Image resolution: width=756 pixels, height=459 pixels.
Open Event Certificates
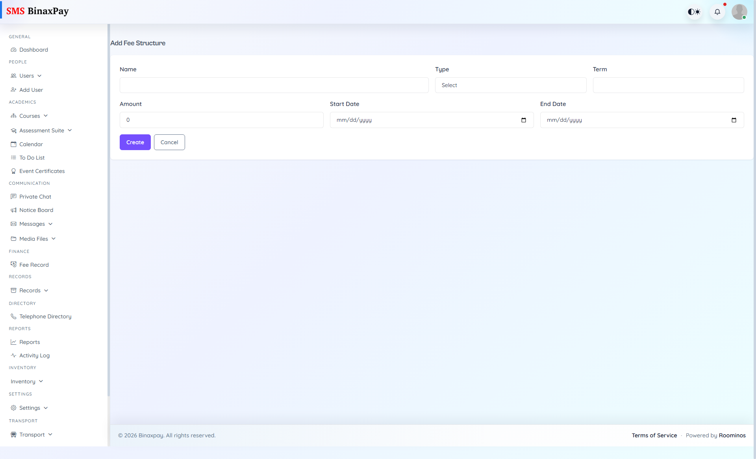coord(42,171)
